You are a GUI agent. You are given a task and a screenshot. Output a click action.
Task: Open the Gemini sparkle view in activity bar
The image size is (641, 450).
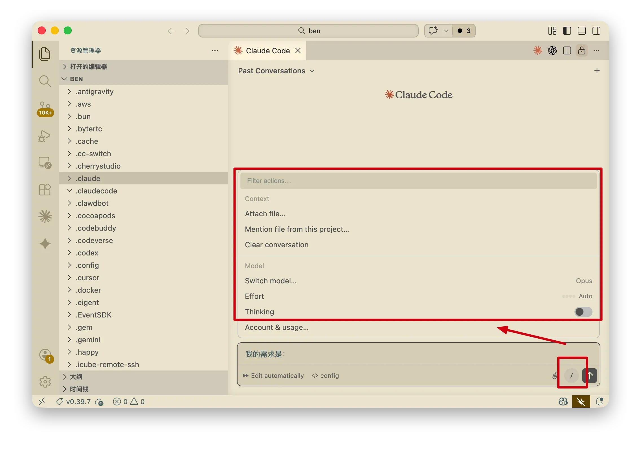point(45,244)
